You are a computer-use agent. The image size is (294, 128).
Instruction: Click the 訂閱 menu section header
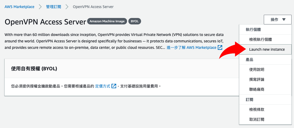tap(249, 100)
